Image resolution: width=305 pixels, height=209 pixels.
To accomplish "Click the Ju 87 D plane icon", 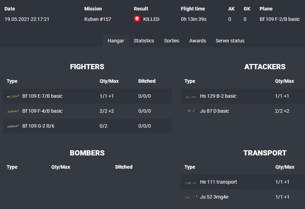I will (191, 111).
